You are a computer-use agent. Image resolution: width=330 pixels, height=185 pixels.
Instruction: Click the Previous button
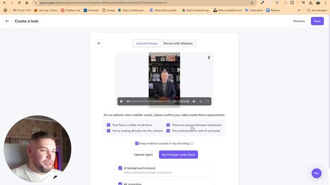tap(299, 21)
